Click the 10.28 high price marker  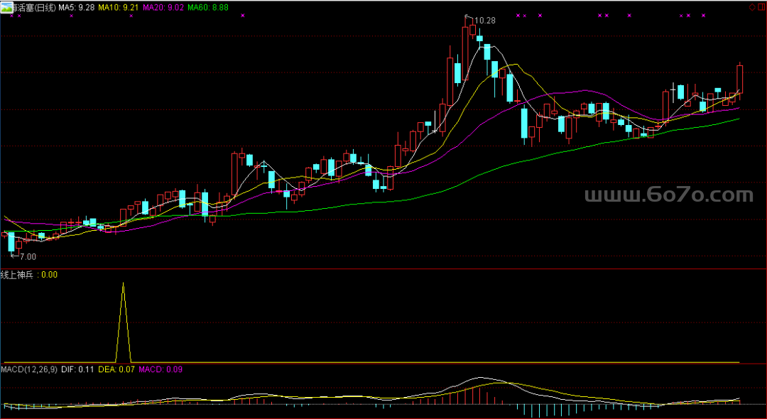click(x=484, y=21)
